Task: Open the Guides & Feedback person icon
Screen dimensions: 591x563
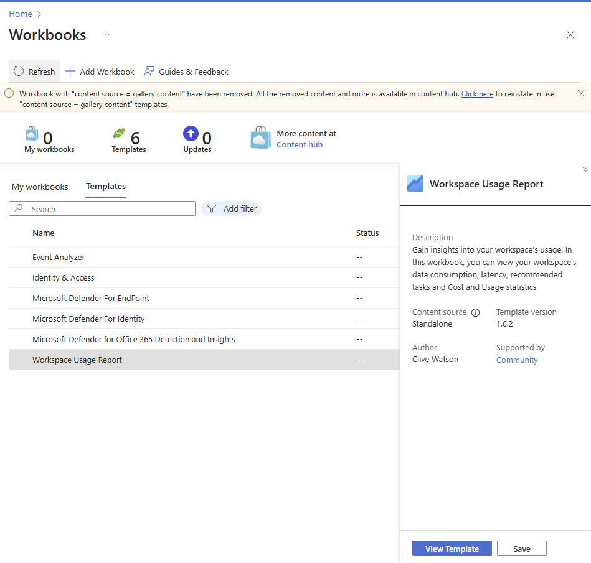Action: [149, 71]
